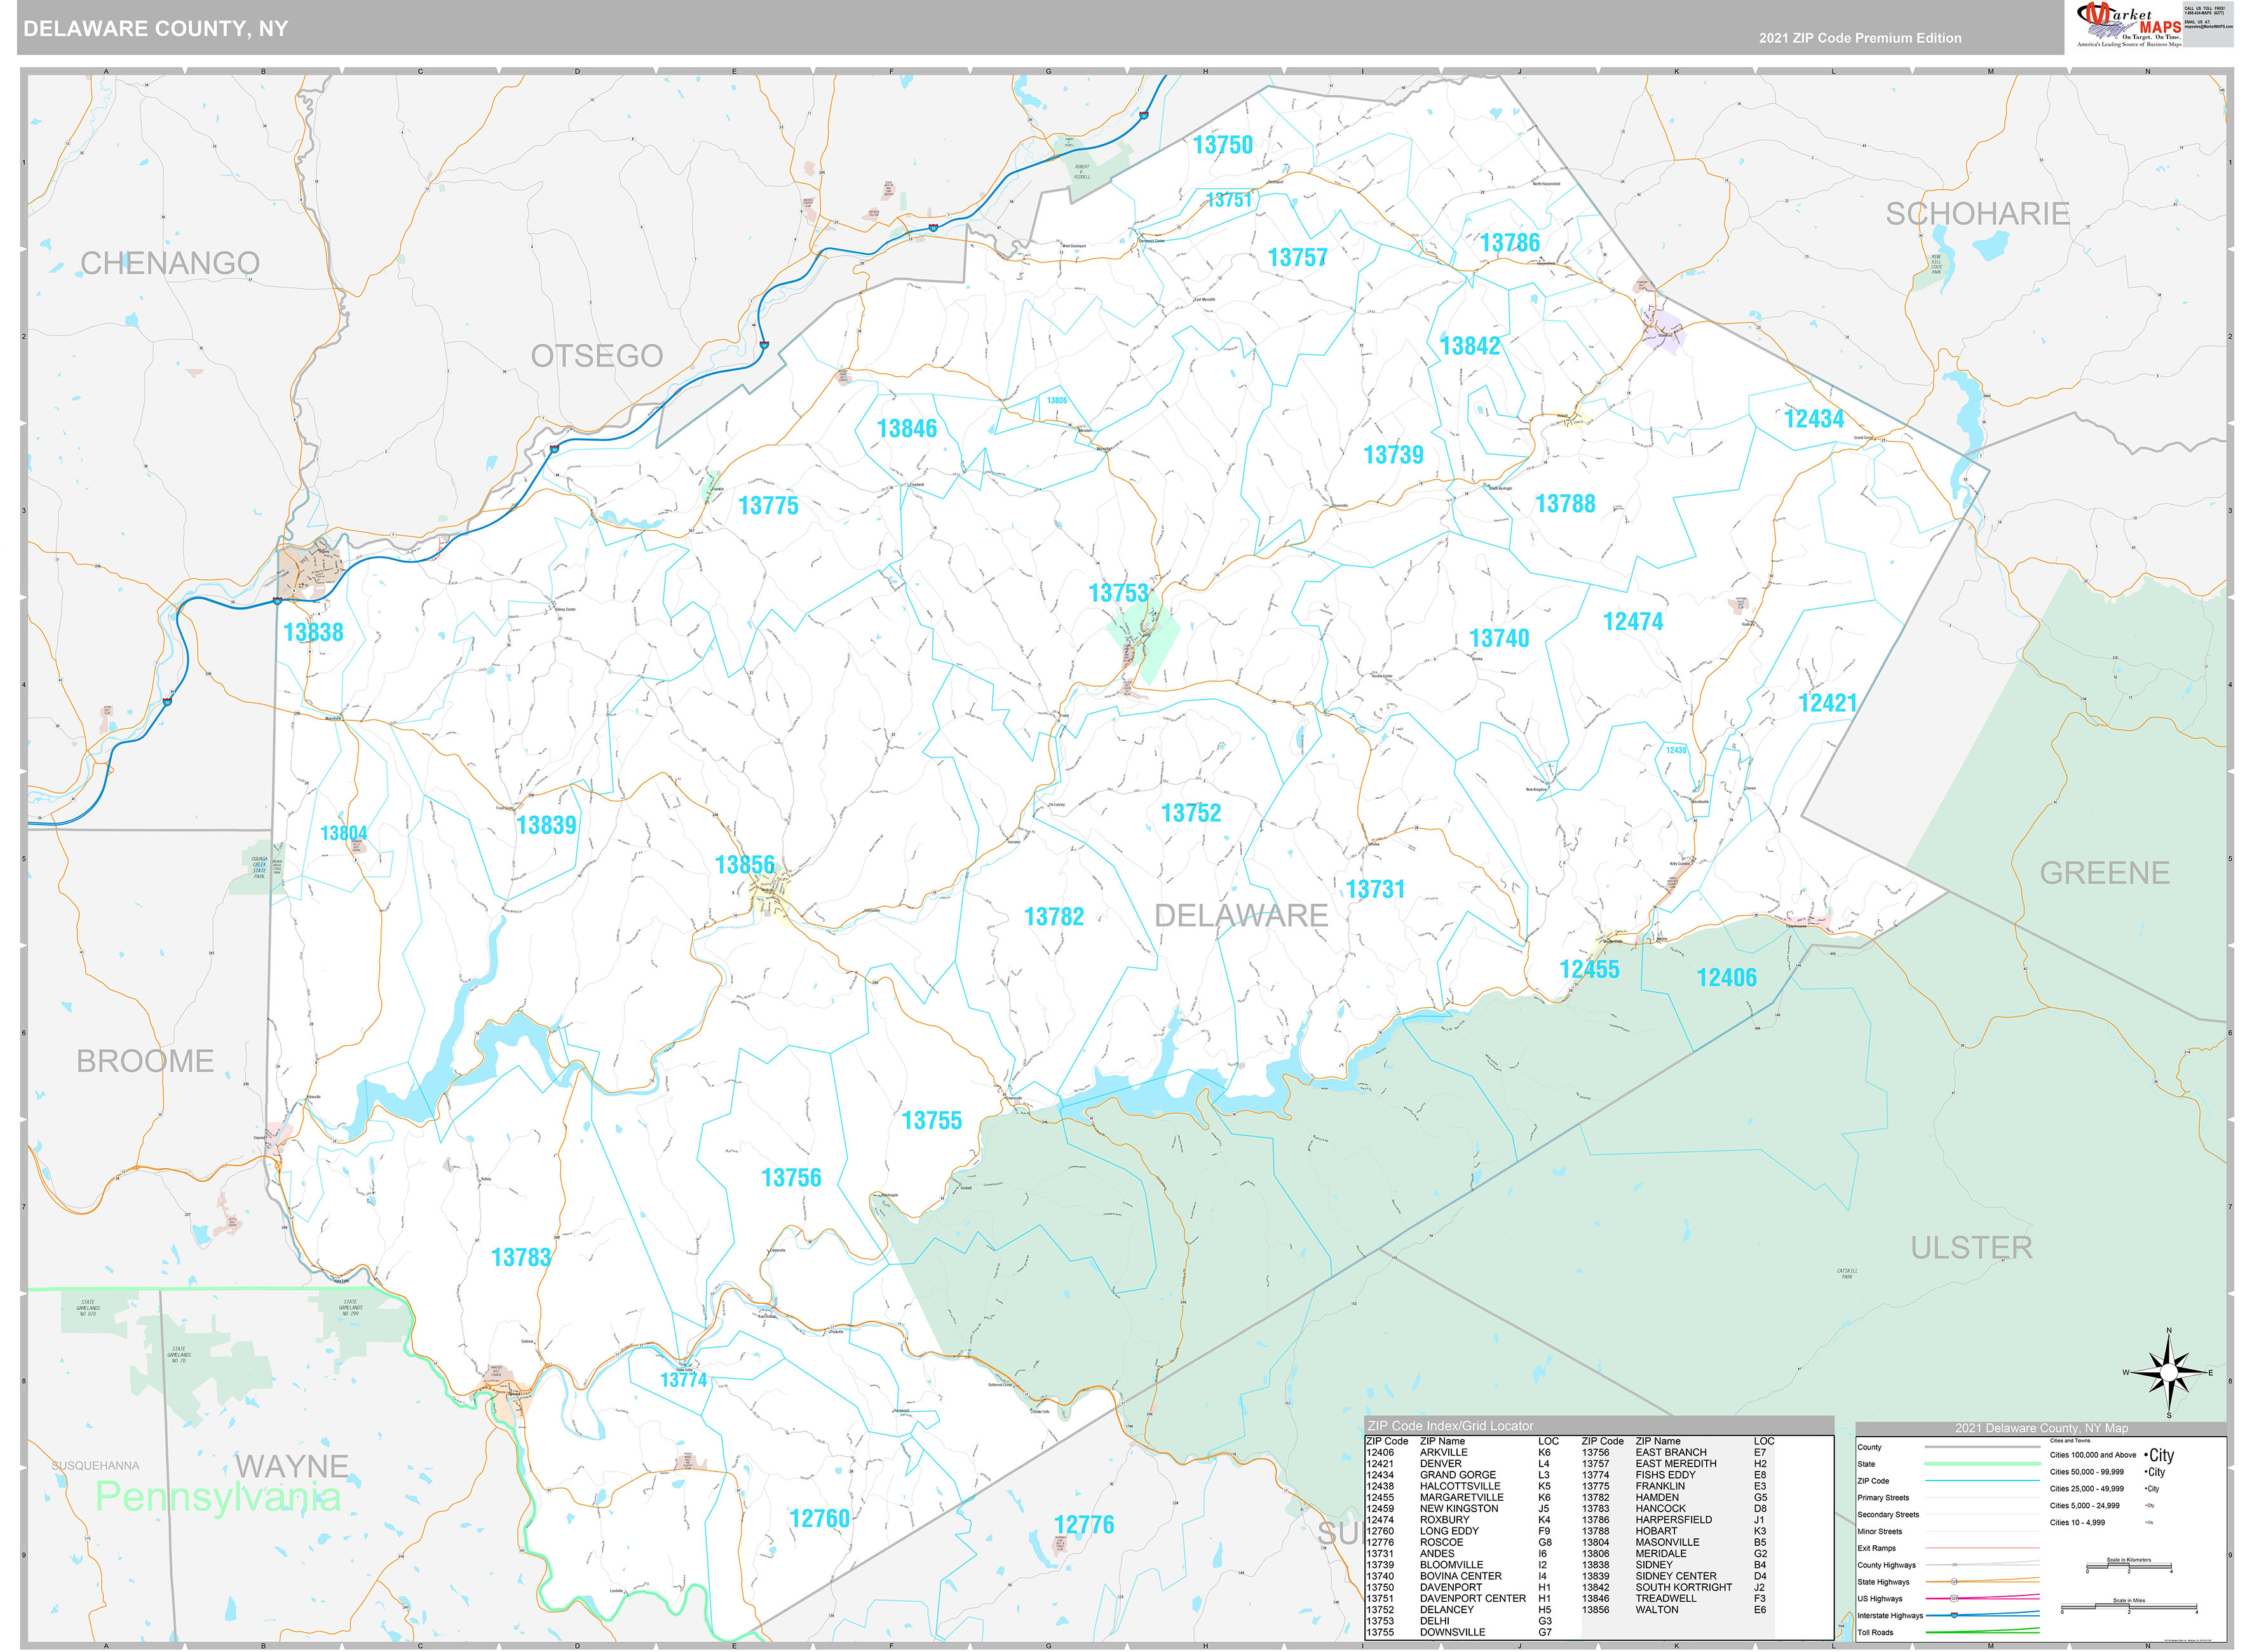2245x1652 pixels.
Task: Click ZIP label 12434 on the map
Action: [x=1814, y=419]
